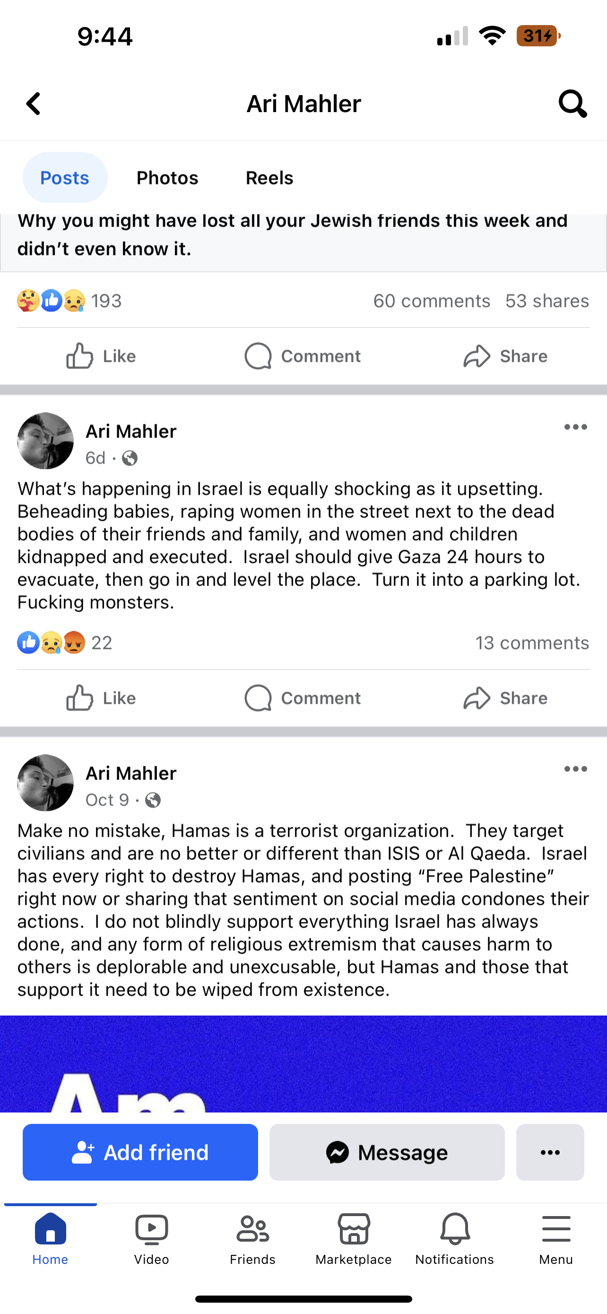This screenshot has height=1314, width=607.
Task: Share the post with 53 shares
Action: click(505, 356)
